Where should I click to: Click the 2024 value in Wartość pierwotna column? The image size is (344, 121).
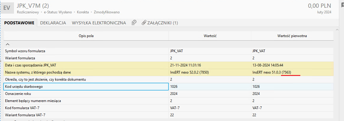point(256,94)
